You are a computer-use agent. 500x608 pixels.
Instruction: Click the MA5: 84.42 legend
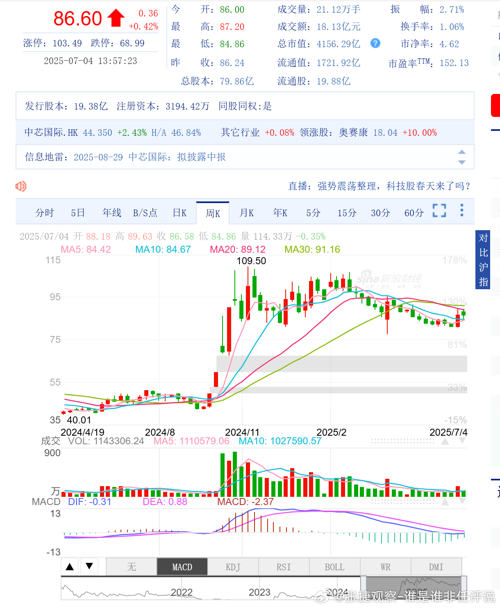click(x=86, y=249)
